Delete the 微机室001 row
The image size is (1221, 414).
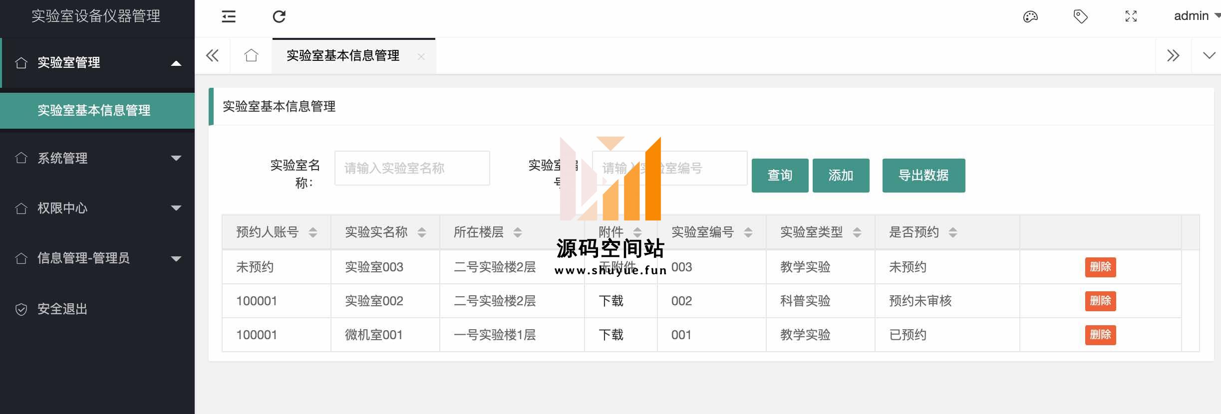coord(1100,335)
